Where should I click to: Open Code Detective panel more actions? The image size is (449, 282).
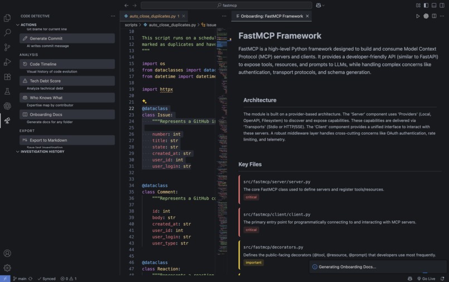(113, 16)
